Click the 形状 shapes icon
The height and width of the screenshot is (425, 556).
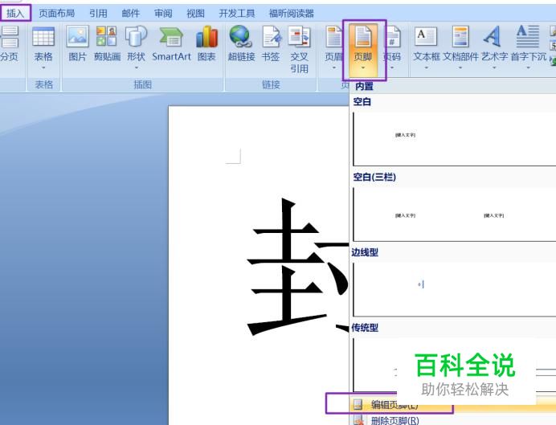[136, 36]
